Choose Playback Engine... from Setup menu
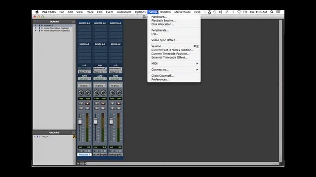The width and height of the screenshot is (316, 177). click(174, 21)
